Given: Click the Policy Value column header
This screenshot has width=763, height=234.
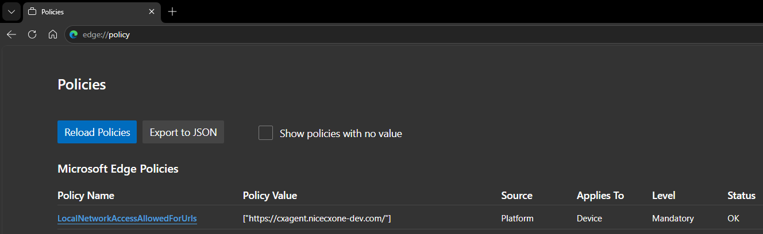Looking at the screenshot, I should click(x=270, y=196).
